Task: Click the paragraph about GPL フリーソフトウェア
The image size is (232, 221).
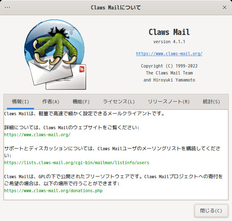Action: [x=114, y=180]
